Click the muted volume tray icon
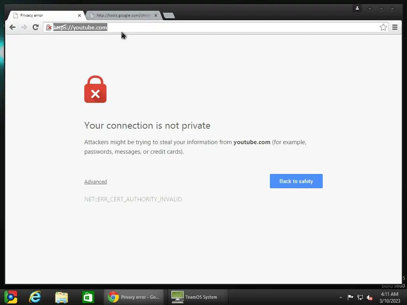Viewport: 407px width, 305px height. click(x=370, y=297)
